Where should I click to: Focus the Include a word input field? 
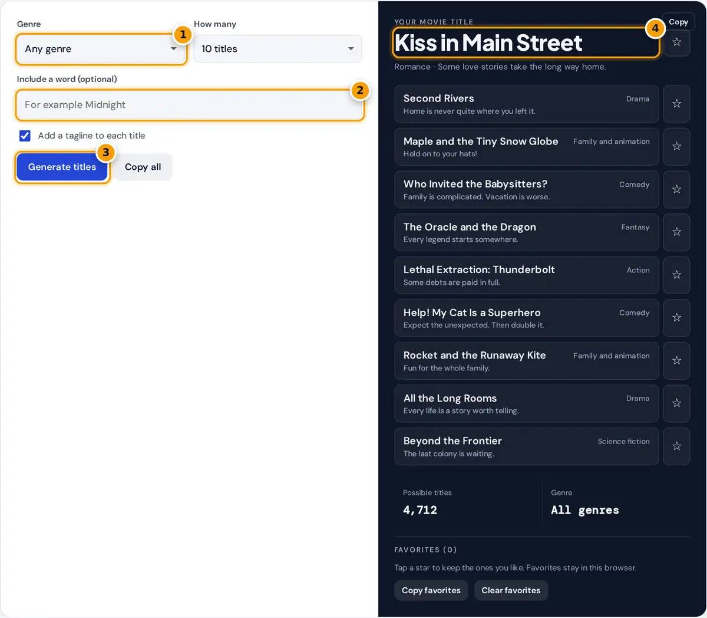pyautogui.click(x=190, y=105)
